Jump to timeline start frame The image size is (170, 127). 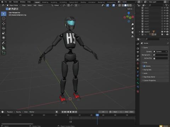(63, 112)
